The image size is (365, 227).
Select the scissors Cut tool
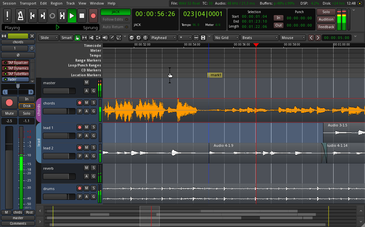pos(91,38)
